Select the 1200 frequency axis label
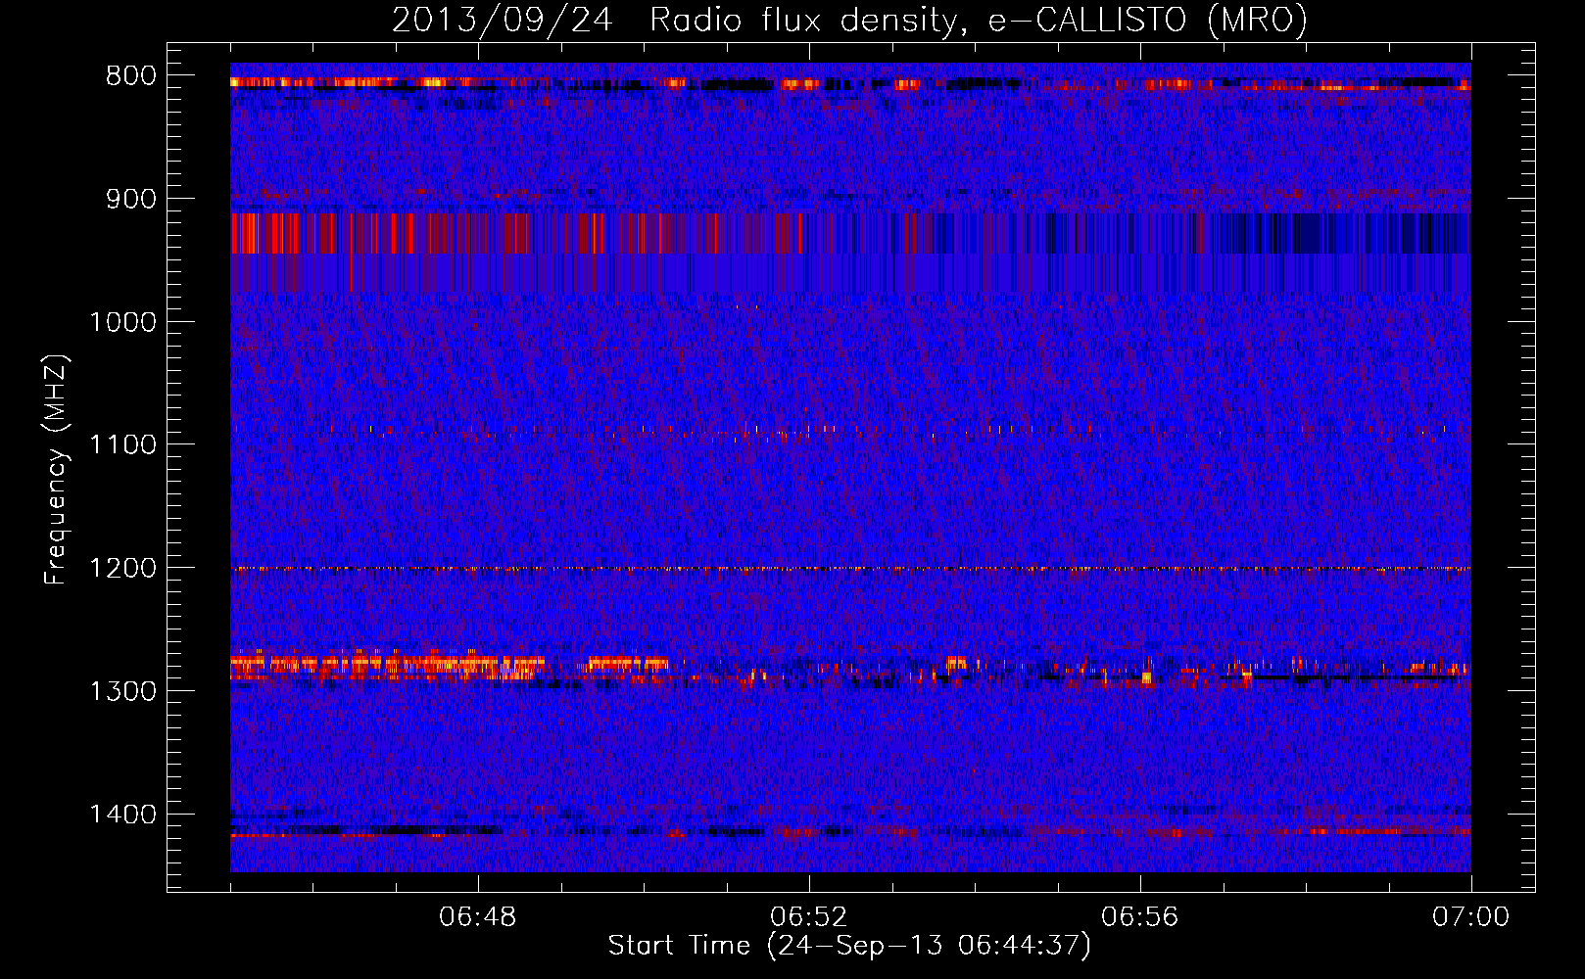Image resolution: width=1585 pixels, height=979 pixels. click(122, 569)
